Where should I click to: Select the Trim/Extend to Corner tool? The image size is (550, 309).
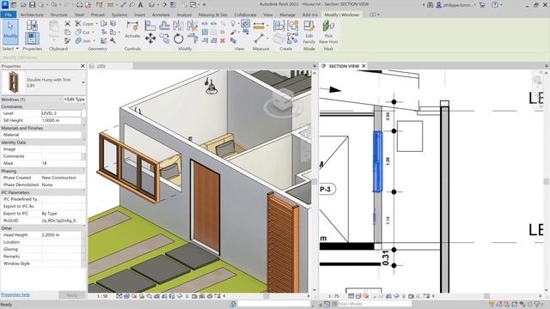pos(192,38)
